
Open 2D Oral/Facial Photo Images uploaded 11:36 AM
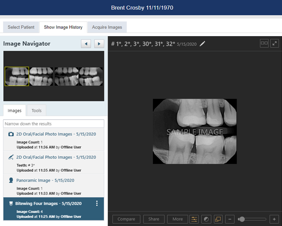(x=53, y=139)
